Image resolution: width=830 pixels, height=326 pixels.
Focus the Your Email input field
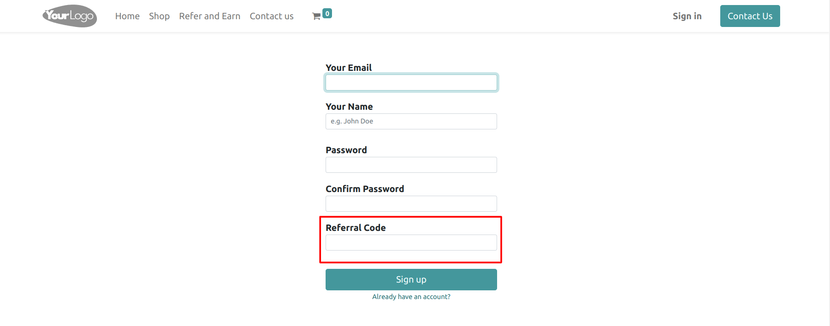click(x=411, y=83)
